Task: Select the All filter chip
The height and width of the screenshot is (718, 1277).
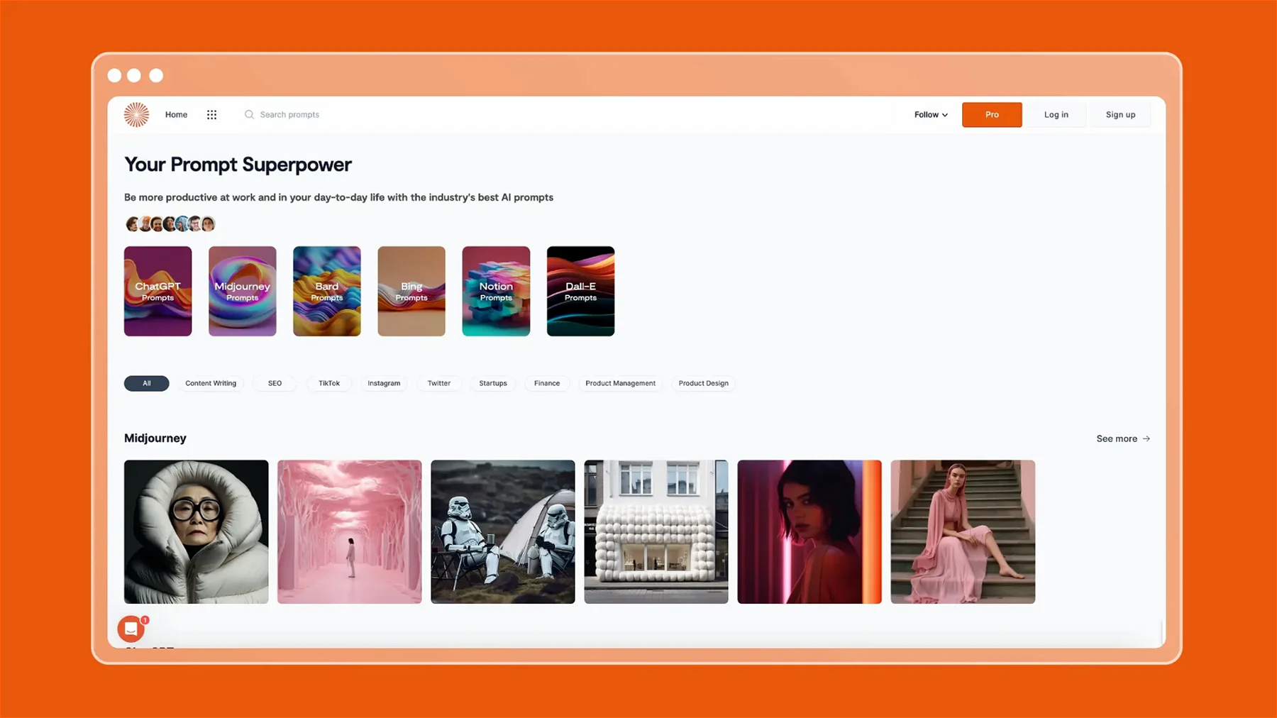Action: [x=146, y=383]
